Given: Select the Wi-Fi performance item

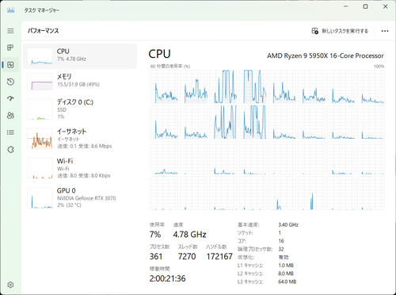Looking at the screenshot, I should tap(80, 168).
